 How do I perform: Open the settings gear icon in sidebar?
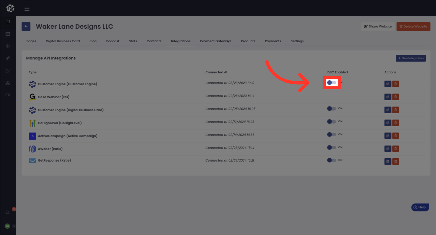click(x=8, y=46)
